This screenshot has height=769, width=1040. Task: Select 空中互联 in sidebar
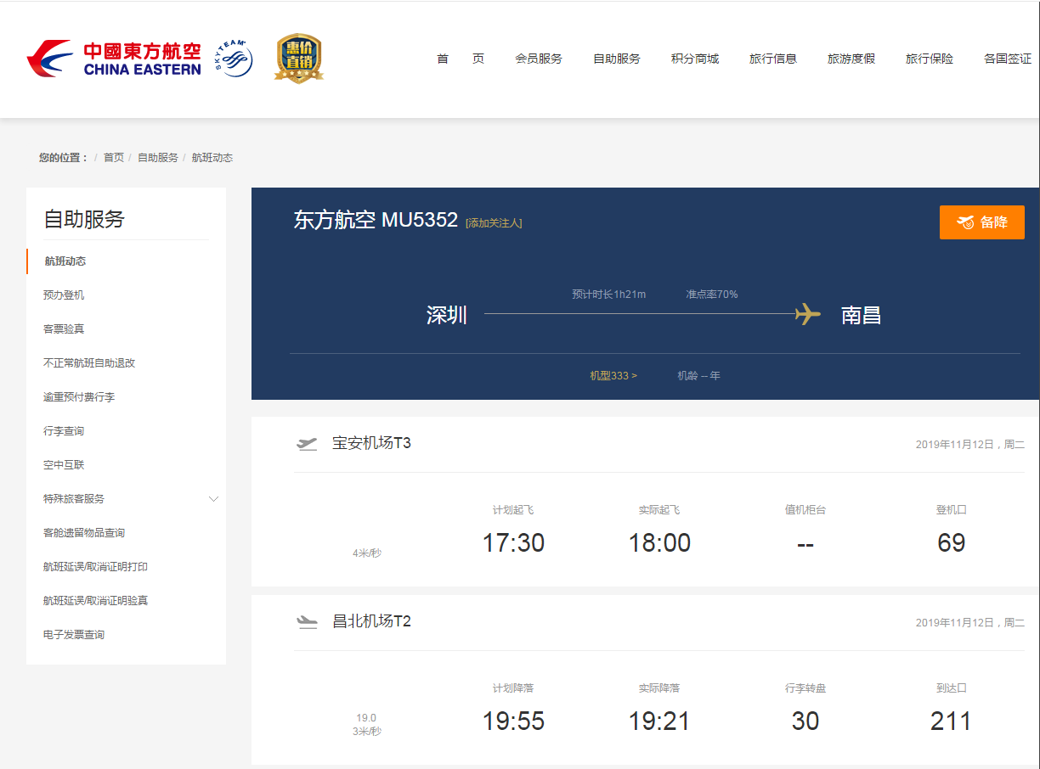click(64, 465)
